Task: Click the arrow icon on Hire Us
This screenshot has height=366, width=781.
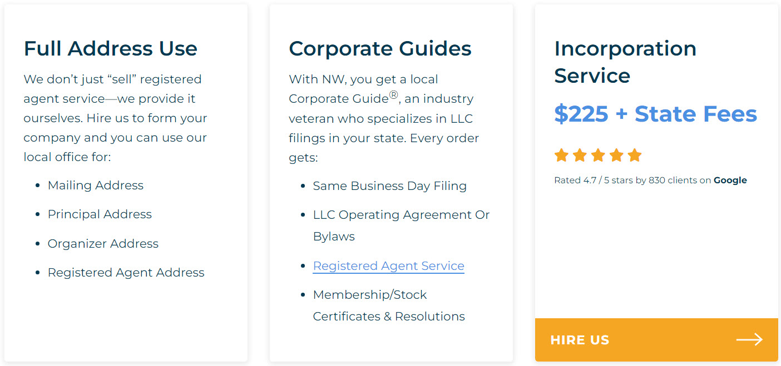Action: point(749,340)
